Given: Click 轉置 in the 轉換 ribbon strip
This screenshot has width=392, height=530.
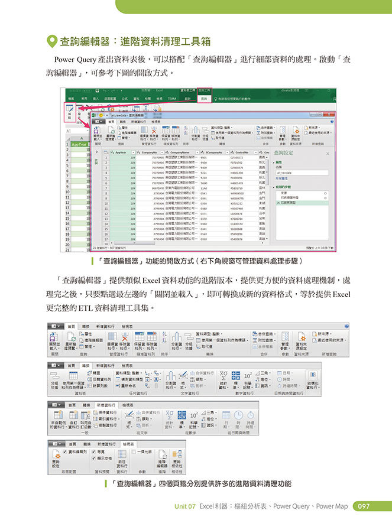Looking at the screenshot, I should pos(93,373).
